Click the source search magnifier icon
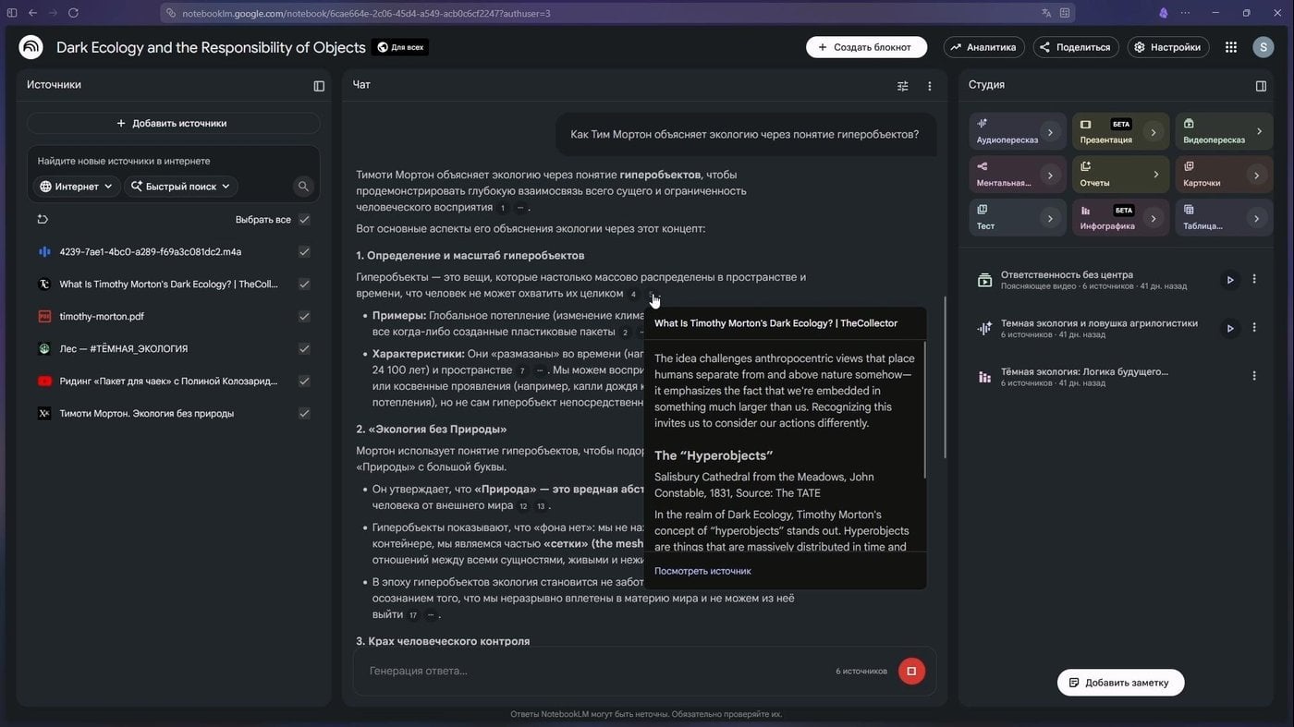Screen dimensions: 1294x727 click(x=303, y=187)
